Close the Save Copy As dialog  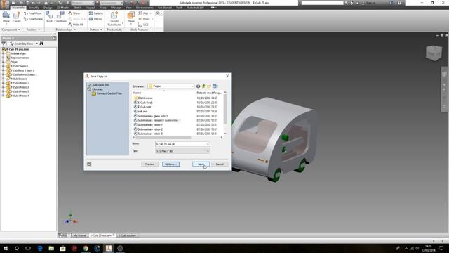227,77
